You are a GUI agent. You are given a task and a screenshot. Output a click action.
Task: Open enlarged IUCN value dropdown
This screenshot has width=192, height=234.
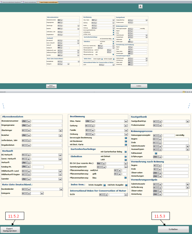point(125,194)
